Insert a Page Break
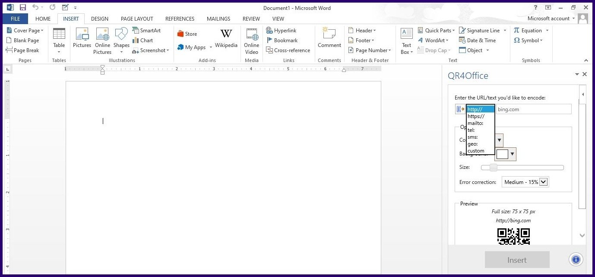The height and width of the screenshot is (277, 595). point(23,50)
